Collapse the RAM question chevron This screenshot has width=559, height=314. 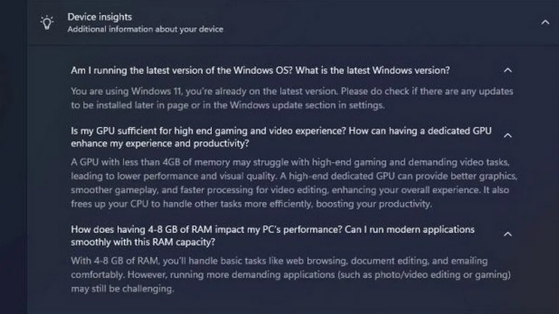508,234
